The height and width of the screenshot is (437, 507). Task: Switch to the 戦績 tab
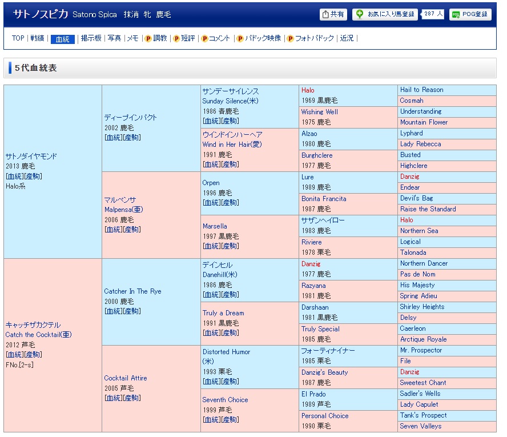[37, 38]
